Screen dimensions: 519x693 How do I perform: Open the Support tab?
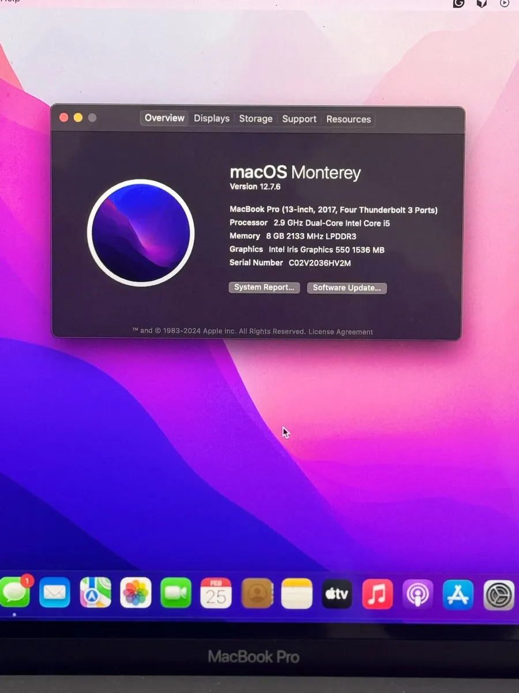(299, 118)
